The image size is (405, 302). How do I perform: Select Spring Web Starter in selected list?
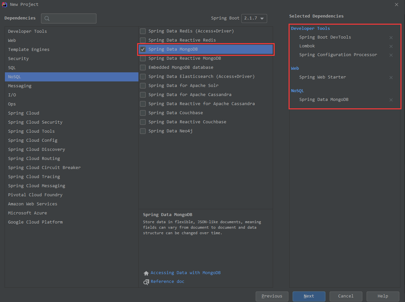click(323, 77)
